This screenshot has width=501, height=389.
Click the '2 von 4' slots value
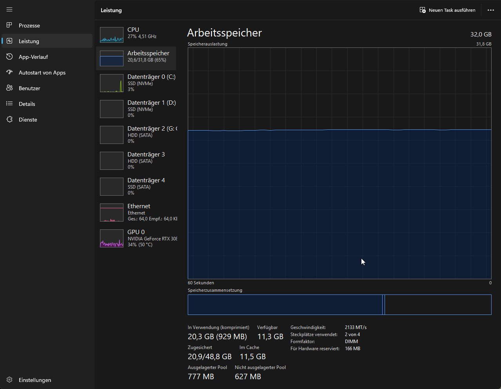352,334
